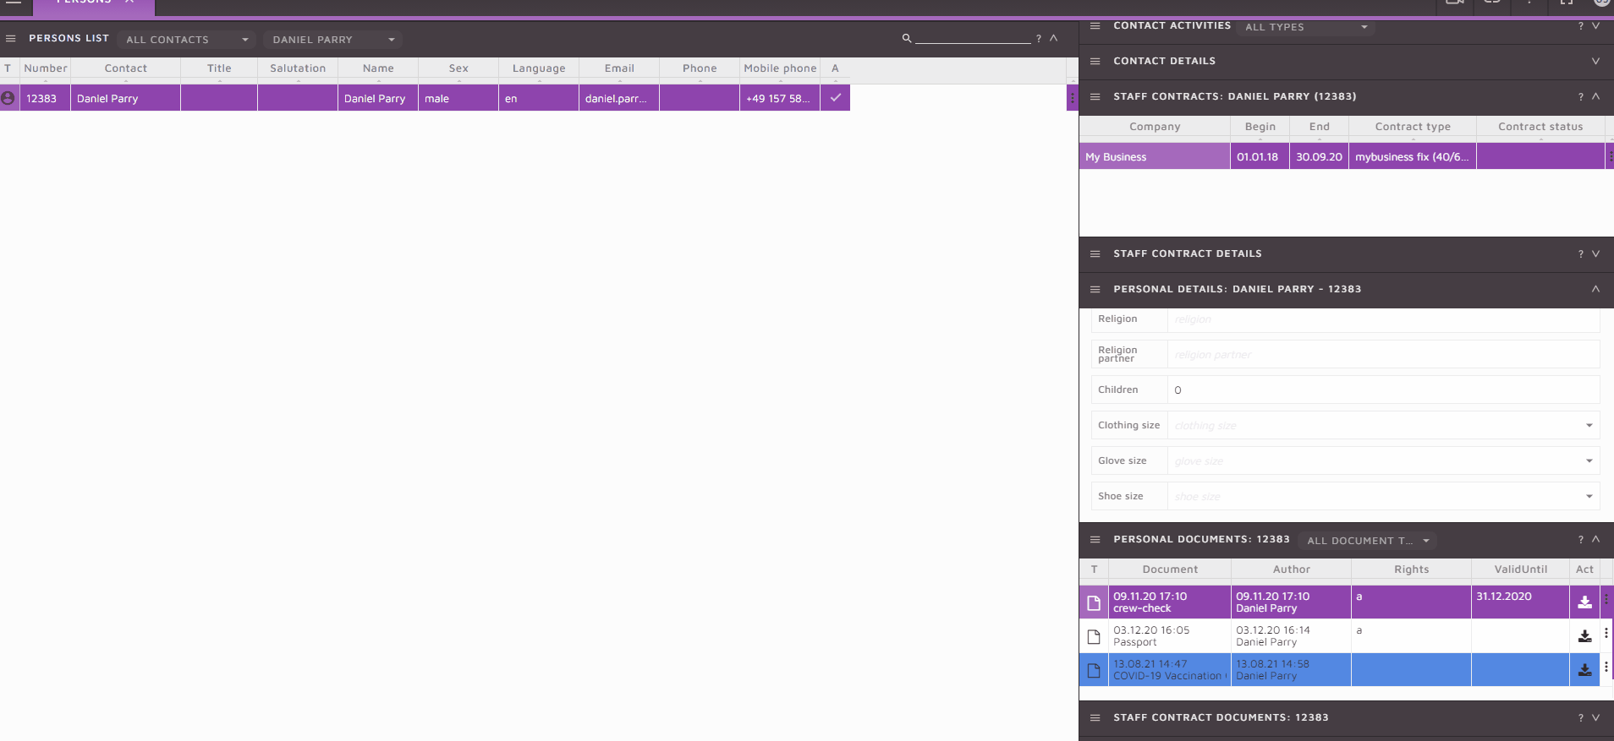This screenshot has height=741, width=1614.
Task: Open the Clothing size dropdown
Action: [1384, 425]
